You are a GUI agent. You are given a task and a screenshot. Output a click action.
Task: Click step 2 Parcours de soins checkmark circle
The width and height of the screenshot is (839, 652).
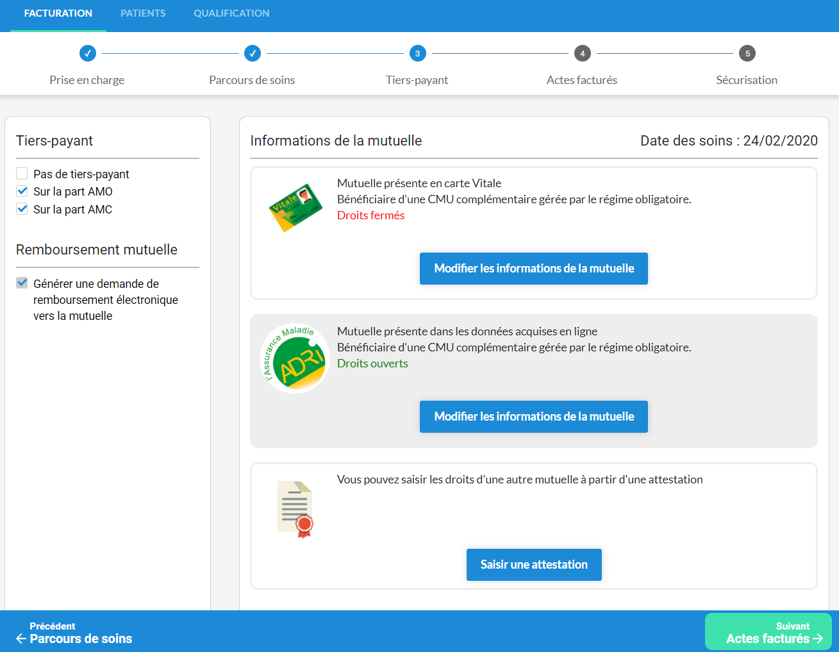pos(253,53)
